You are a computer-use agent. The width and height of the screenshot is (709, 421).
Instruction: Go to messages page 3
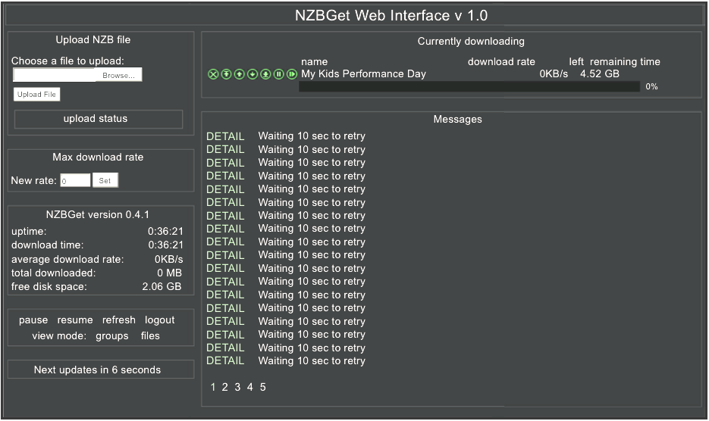pos(237,387)
